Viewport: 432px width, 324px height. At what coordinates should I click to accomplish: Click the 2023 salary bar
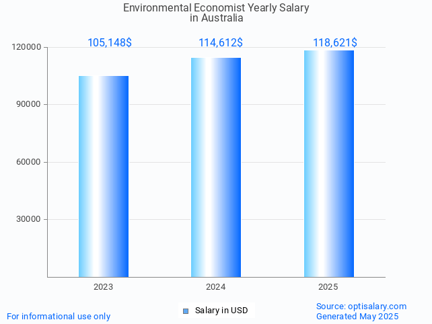coord(103,176)
